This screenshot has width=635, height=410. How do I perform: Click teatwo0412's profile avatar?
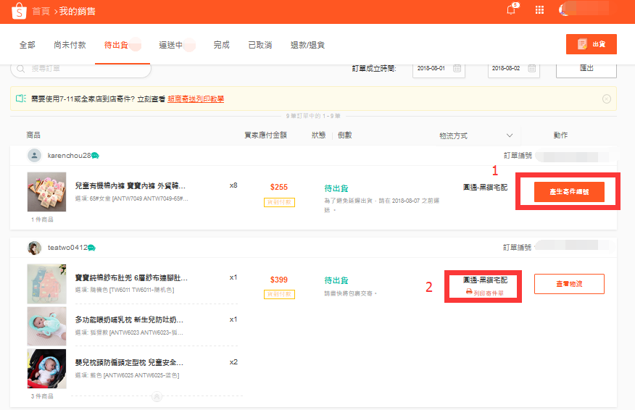[34, 248]
